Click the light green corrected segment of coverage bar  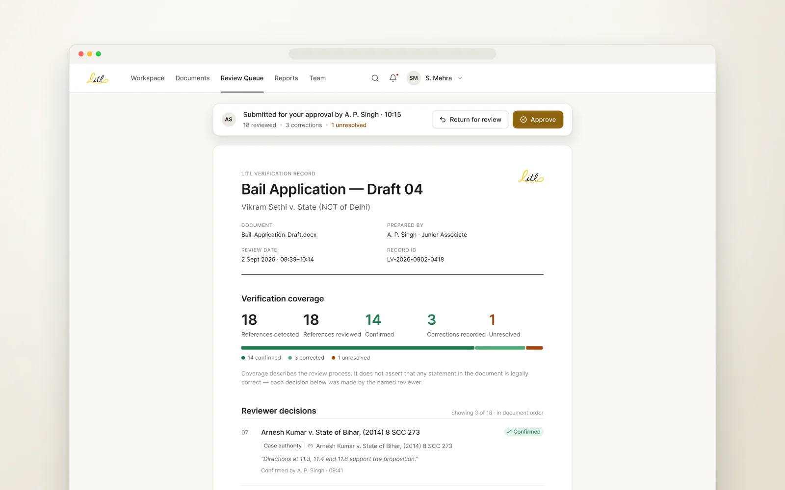pos(500,348)
